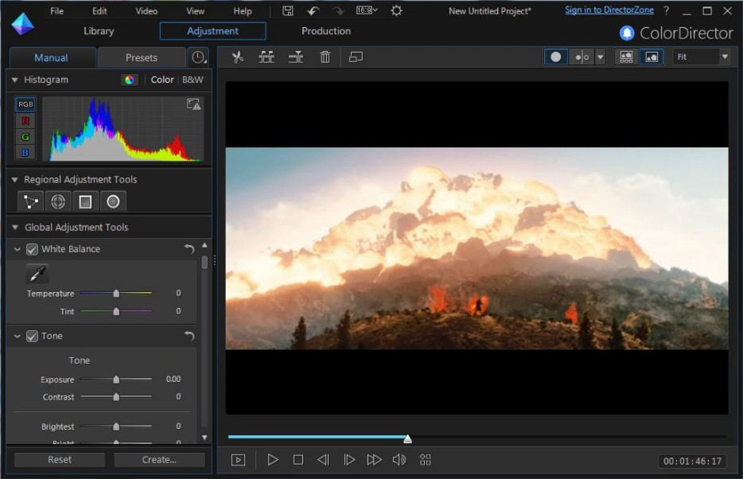Switch histogram to B&W mode
This screenshot has width=743, height=479.
point(193,80)
